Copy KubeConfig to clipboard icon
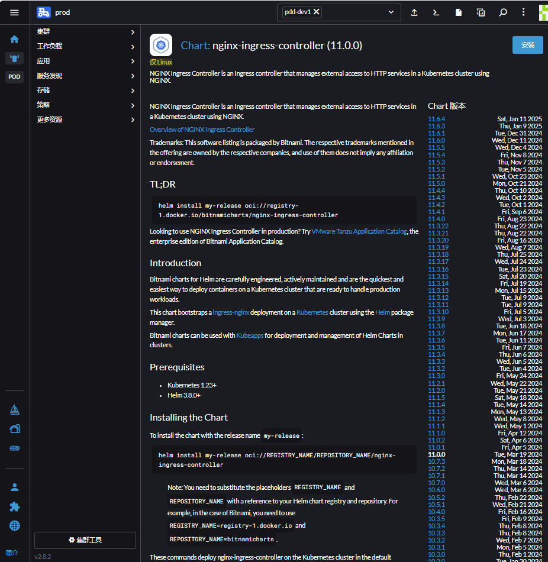548x562 pixels. click(x=481, y=12)
